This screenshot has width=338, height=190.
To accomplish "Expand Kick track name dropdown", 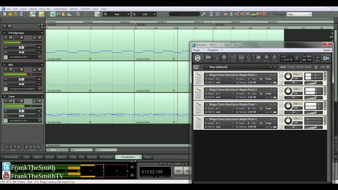I will tap(42, 65).
